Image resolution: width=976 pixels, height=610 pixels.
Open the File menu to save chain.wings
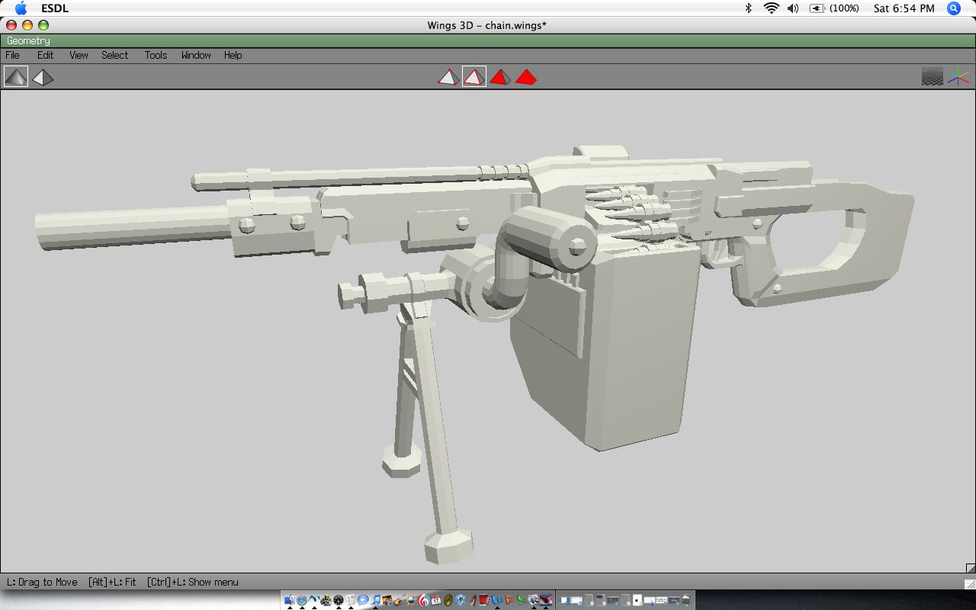pyautogui.click(x=11, y=55)
